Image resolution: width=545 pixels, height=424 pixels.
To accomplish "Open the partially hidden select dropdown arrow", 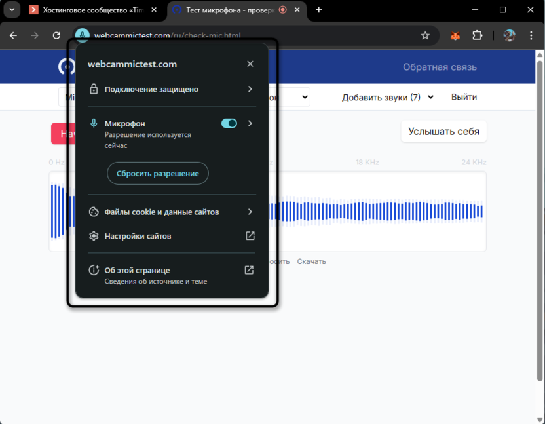I will point(305,97).
